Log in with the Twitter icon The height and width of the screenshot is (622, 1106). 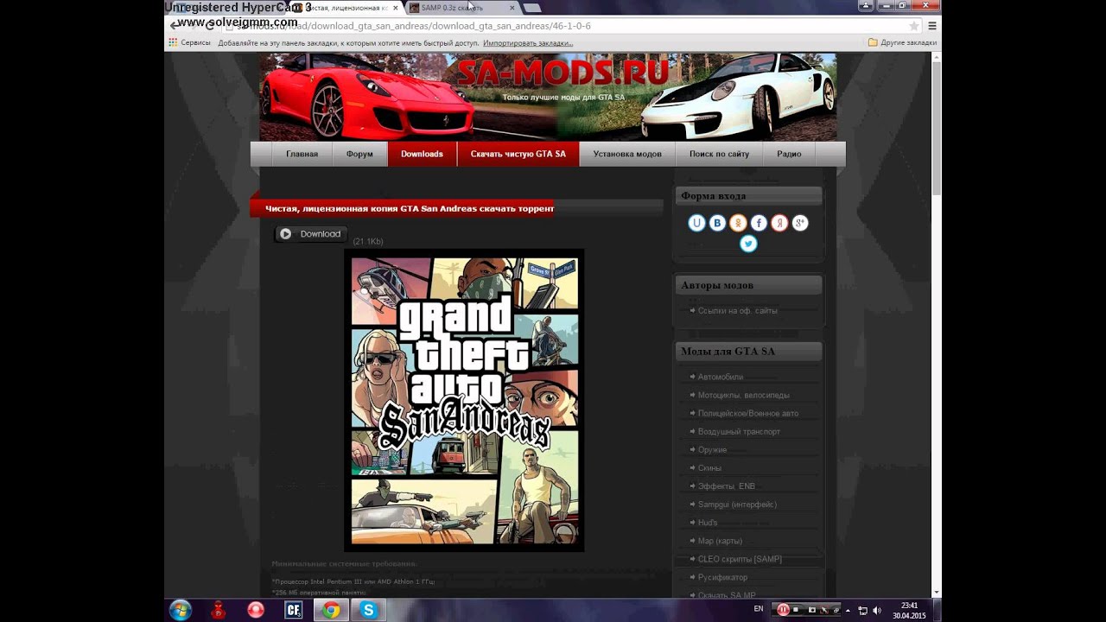(x=748, y=244)
